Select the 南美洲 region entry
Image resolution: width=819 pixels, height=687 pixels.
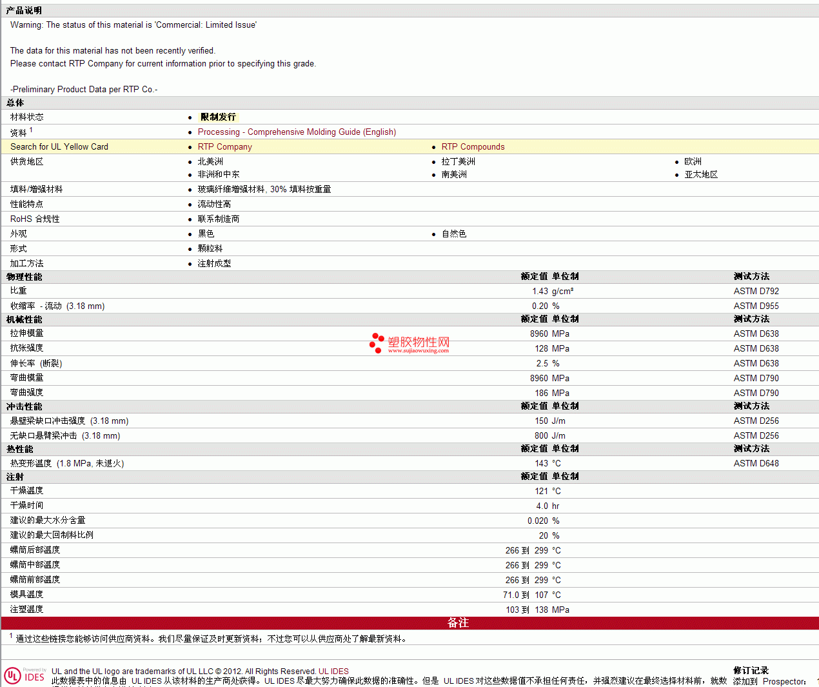tap(454, 174)
